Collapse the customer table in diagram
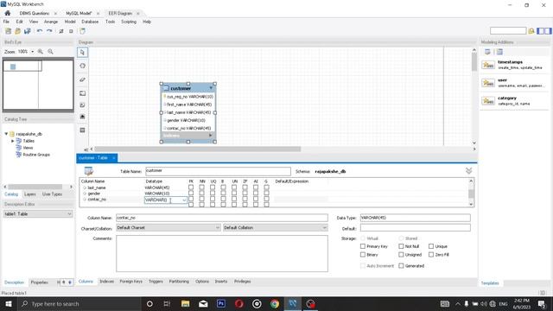Viewport: 553px width, 311px height. [211, 88]
